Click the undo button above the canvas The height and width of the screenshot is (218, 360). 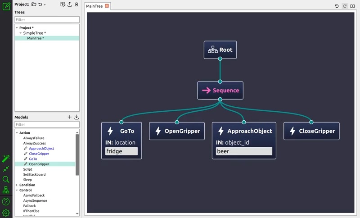tap(337, 6)
